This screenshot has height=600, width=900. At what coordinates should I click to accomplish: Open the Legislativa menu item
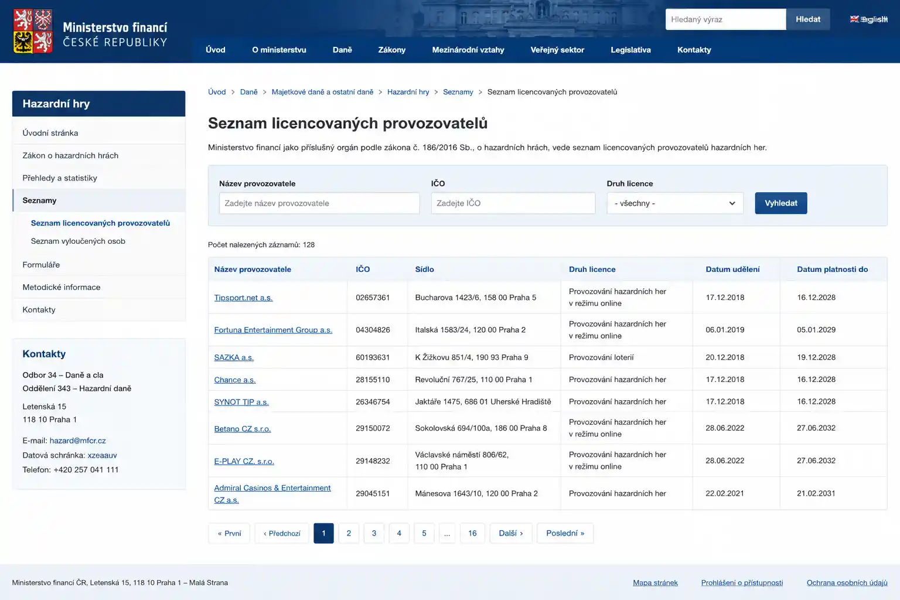click(x=630, y=50)
